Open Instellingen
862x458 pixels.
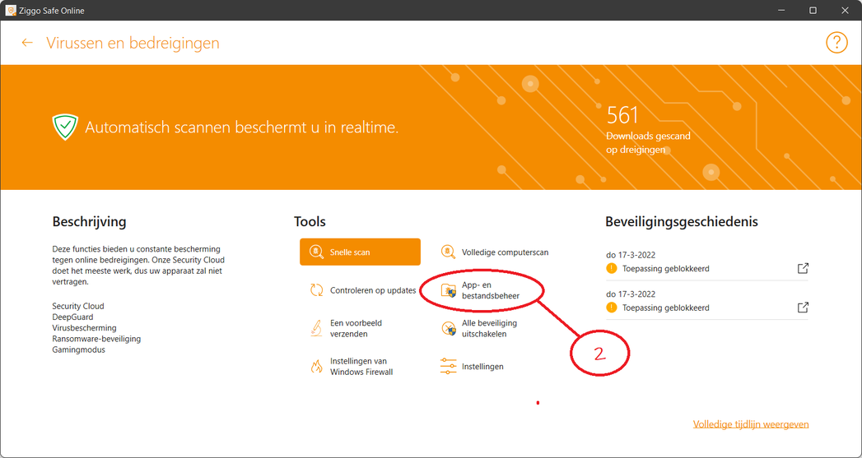(x=473, y=366)
